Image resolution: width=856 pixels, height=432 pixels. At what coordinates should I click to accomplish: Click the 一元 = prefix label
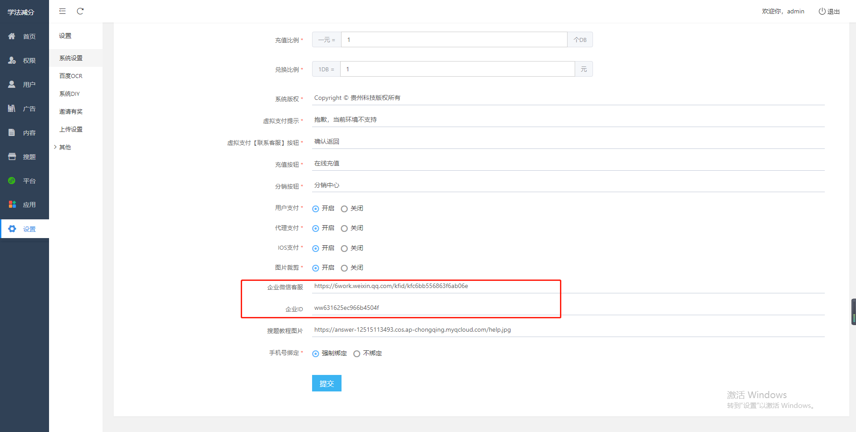[327, 40]
